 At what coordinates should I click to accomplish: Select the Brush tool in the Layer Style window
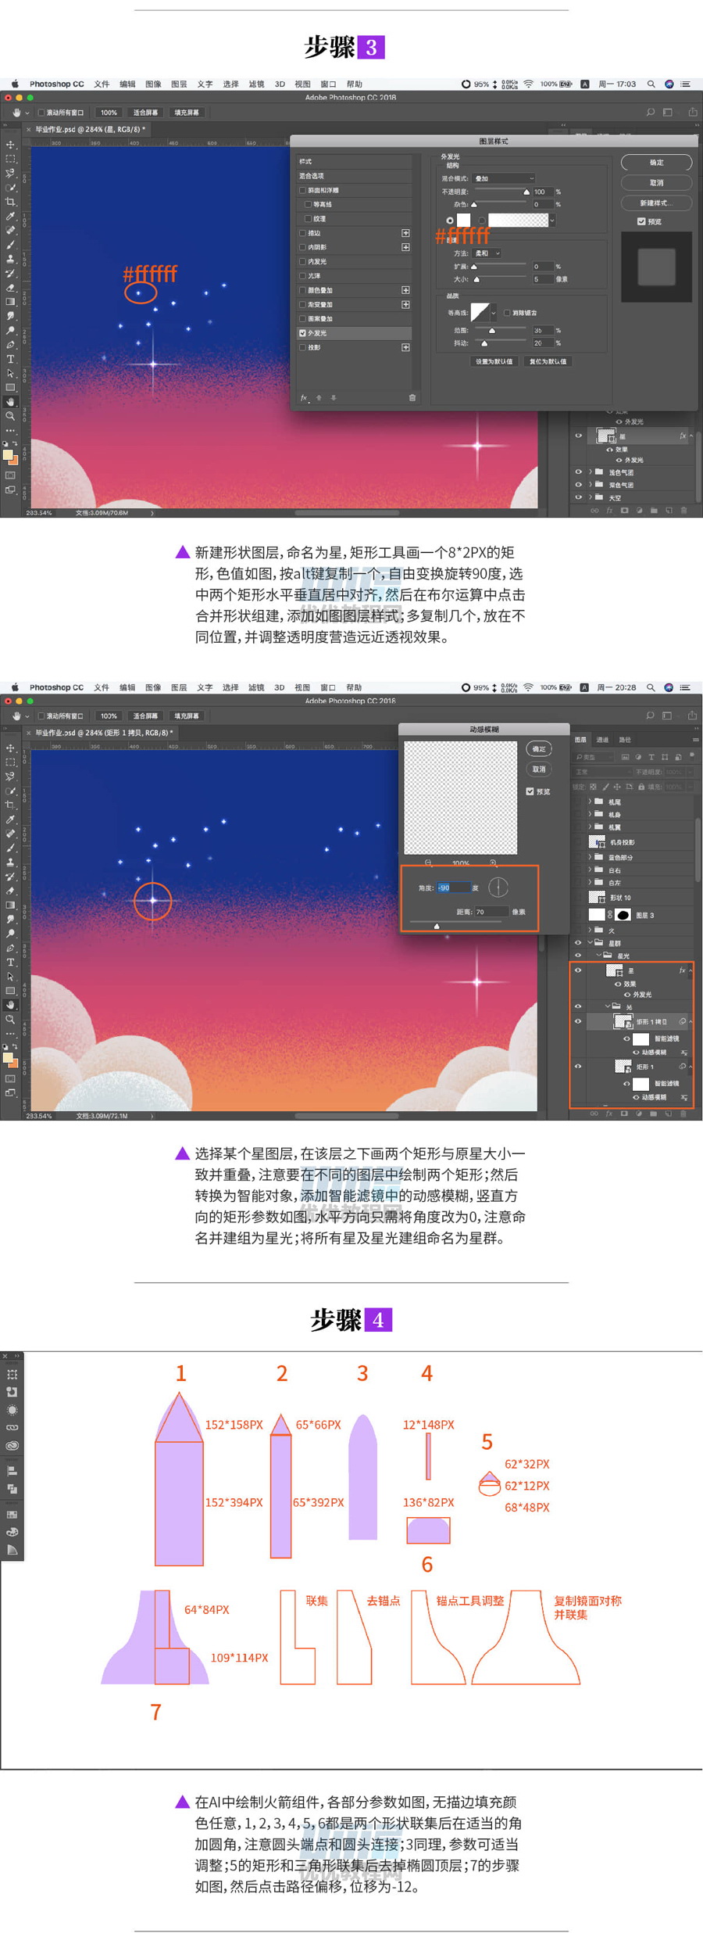tap(10, 245)
